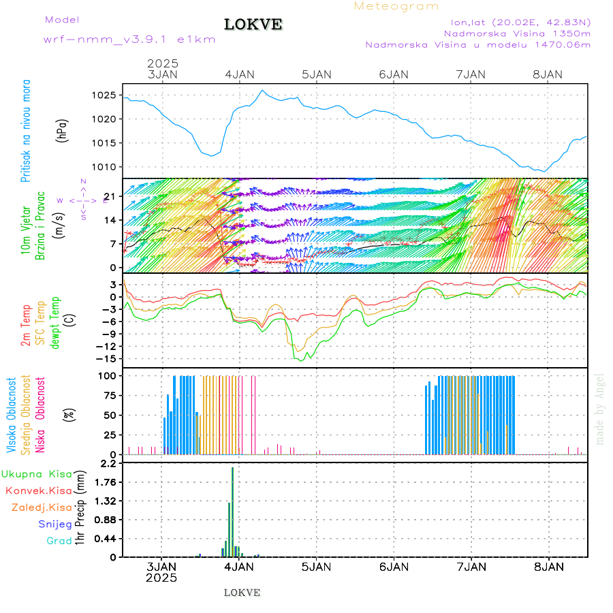Click the 'Brzina i Pravac' wind label
The height and width of the screenshot is (613, 613).
40,225
